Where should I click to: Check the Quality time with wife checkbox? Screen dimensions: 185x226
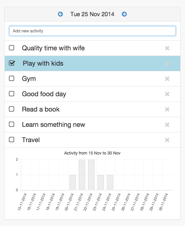click(x=11, y=48)
